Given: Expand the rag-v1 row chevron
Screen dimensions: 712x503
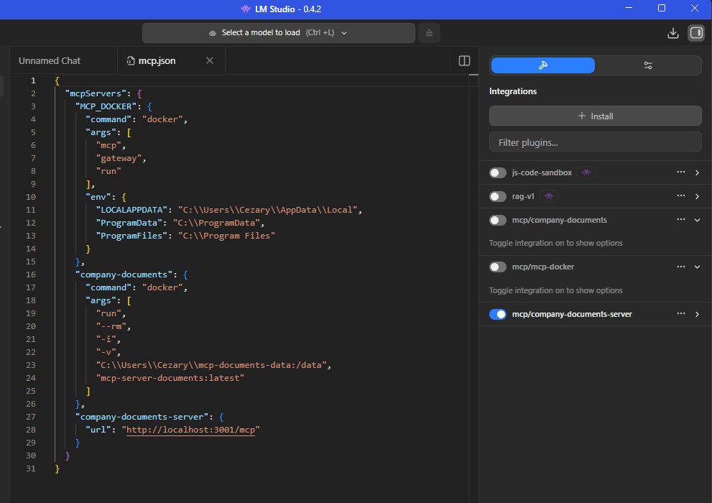Looking at the screenshot, I should 697,196.
